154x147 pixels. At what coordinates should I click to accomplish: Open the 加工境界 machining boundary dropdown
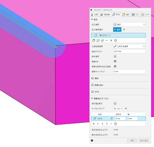[129, 25]
